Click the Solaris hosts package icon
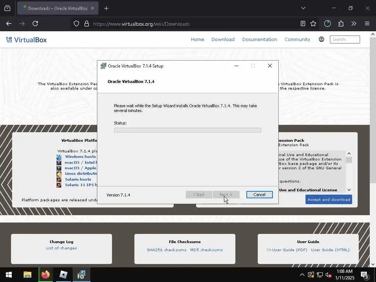 click(x=59, y=179)
